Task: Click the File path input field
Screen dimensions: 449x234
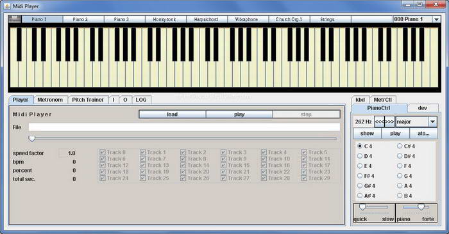Action: [x=184, y=127]
